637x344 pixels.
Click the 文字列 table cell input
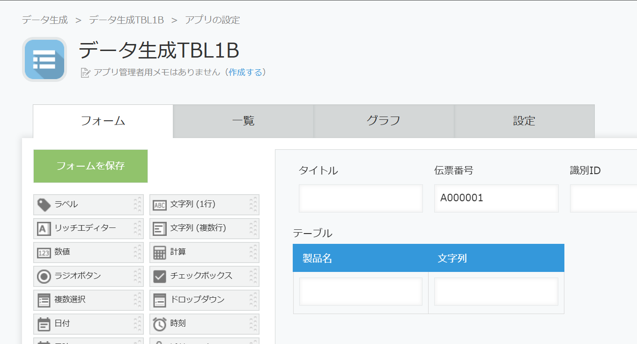[496, 292]
